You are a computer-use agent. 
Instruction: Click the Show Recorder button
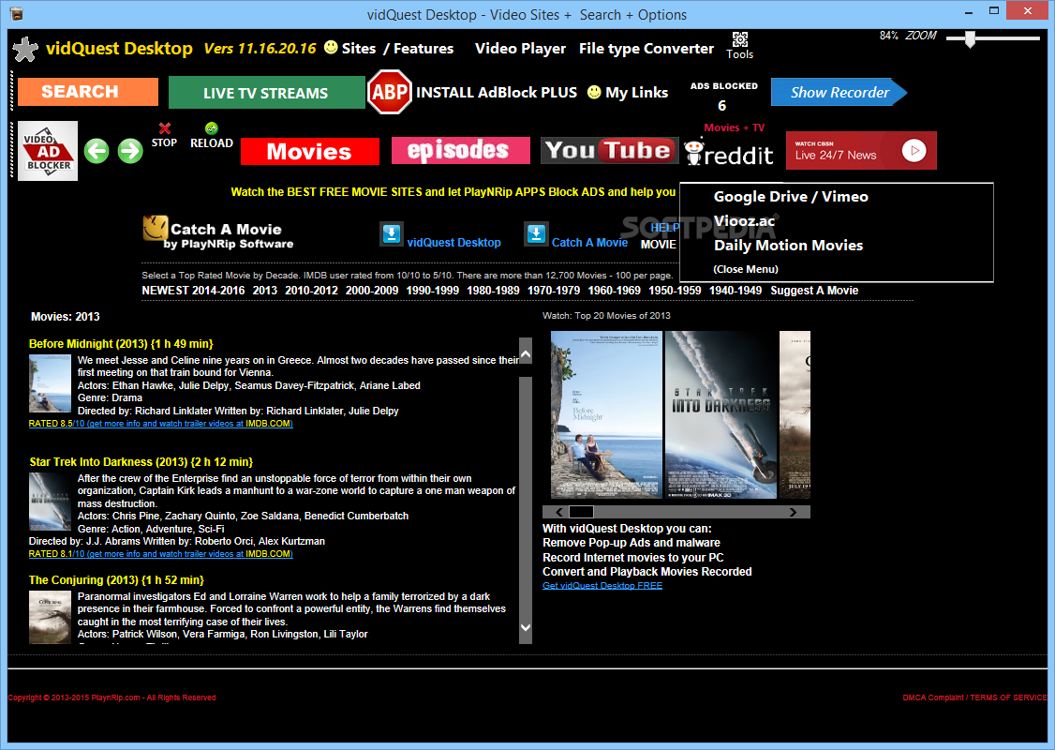pyautogui.click(x=839, y=92)
